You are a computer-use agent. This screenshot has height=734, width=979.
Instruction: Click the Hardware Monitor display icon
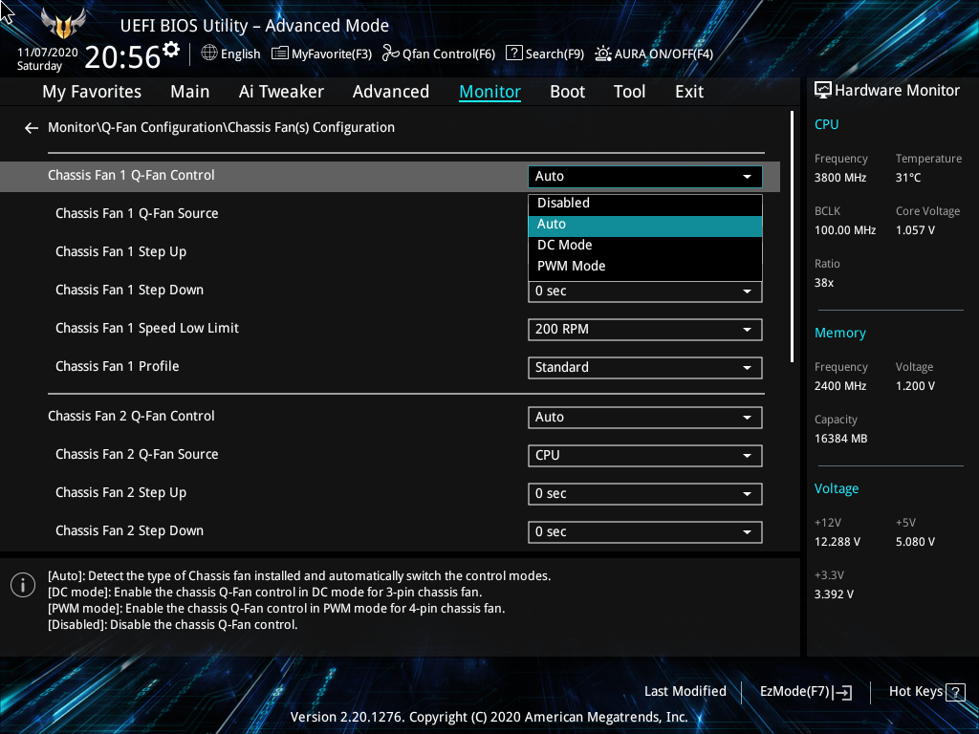coord(823,91)
